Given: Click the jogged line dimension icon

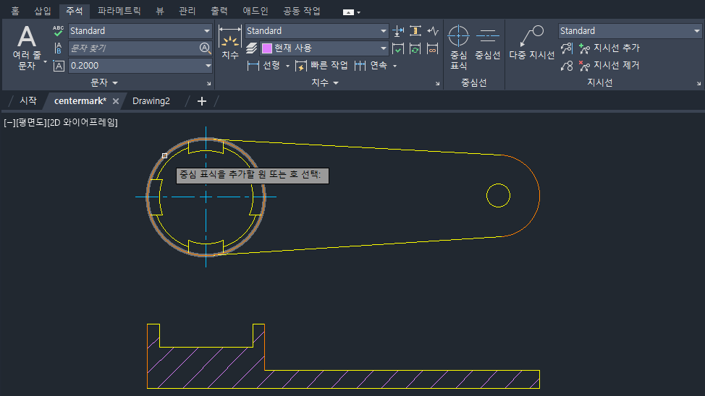Looking at the screenshot, I should 433,31.
